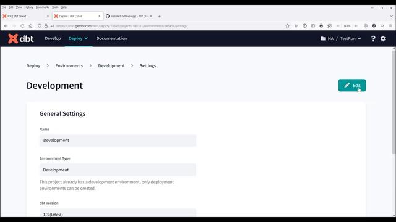
Task: Go to Development breadcrumb link
Action: pos(111,66)
